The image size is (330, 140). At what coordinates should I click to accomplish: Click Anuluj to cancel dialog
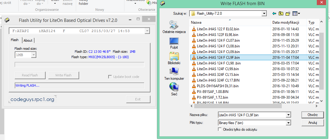click(312, 122)
